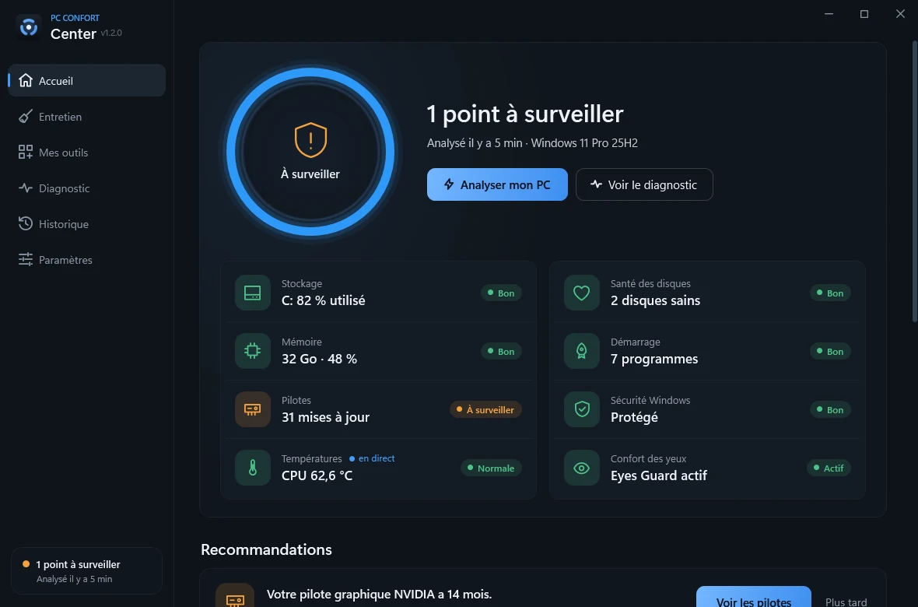
Task: Click the Pilotes graphics card icon
Action: click(x=252, y=409)
